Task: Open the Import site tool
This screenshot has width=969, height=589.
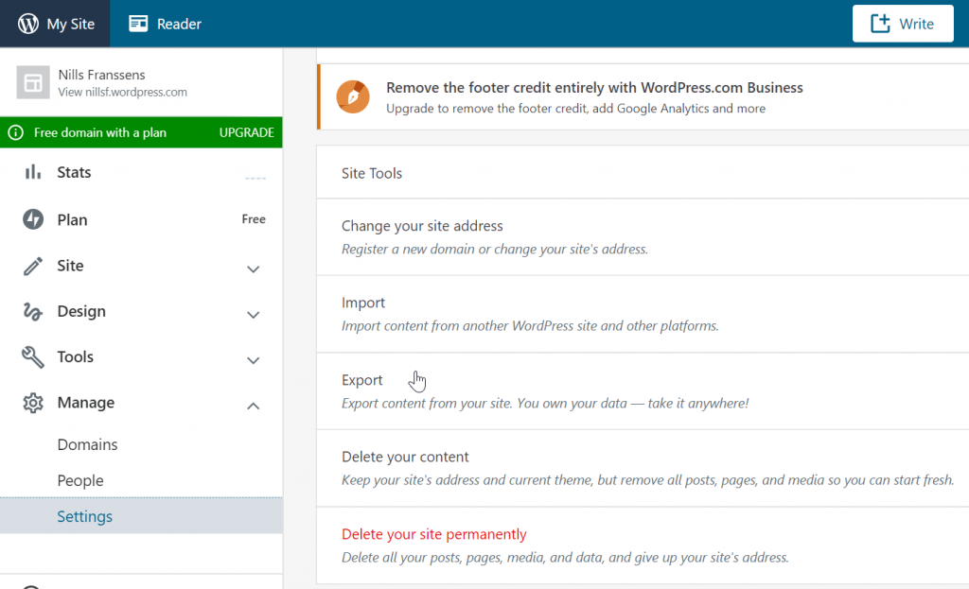Action: (363, 303)
